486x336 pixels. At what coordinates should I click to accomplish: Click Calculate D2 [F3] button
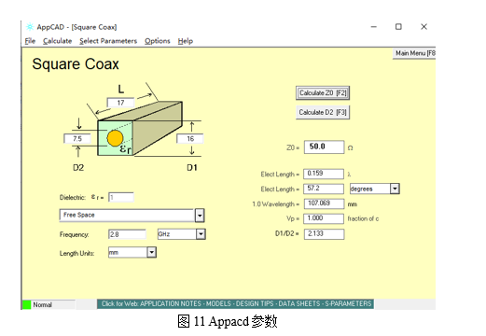tap(323, 112)
